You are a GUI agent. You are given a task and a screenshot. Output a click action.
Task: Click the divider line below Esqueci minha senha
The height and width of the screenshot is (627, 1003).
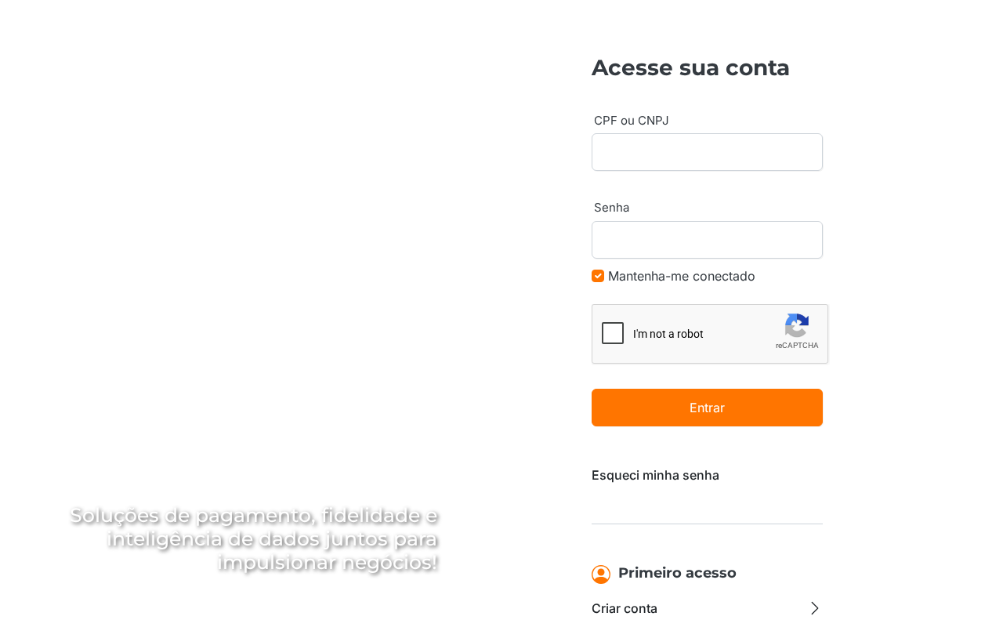[x=707, y=524]
